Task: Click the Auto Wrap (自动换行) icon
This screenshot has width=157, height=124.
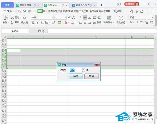Action: [121, 18]
